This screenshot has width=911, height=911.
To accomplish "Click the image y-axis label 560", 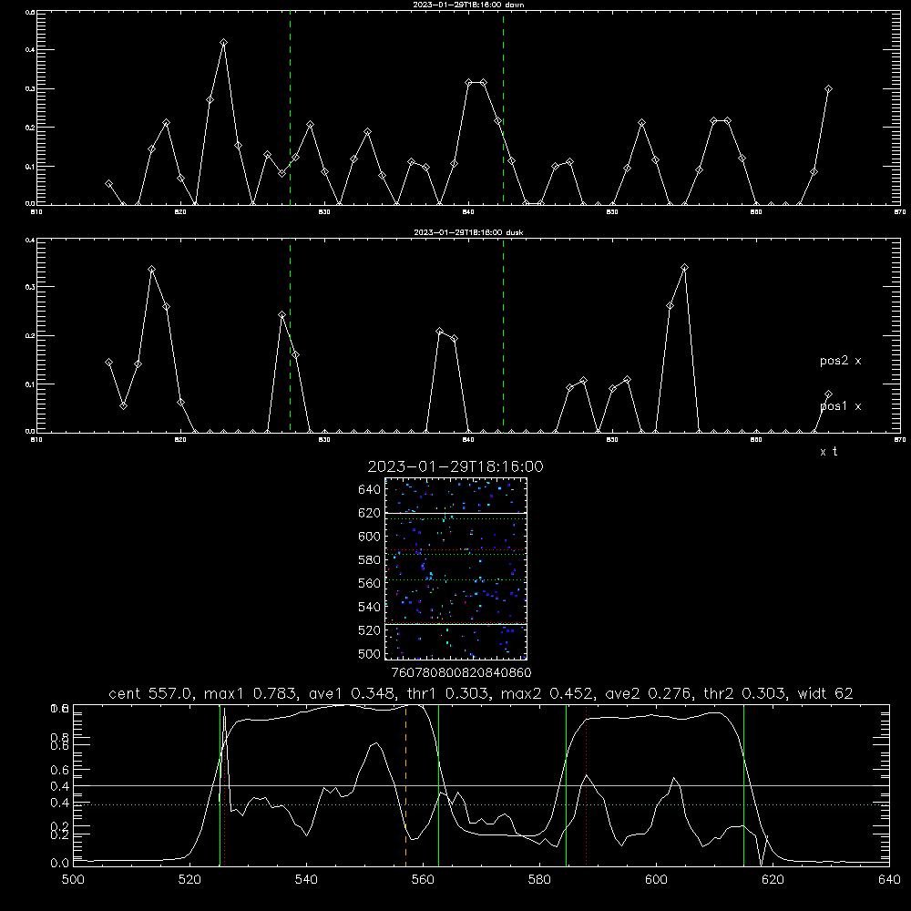I will (x=370, y=583).
